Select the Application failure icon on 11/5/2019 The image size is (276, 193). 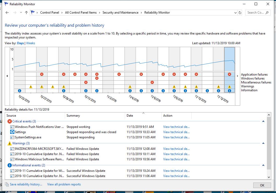click(141, 74)
